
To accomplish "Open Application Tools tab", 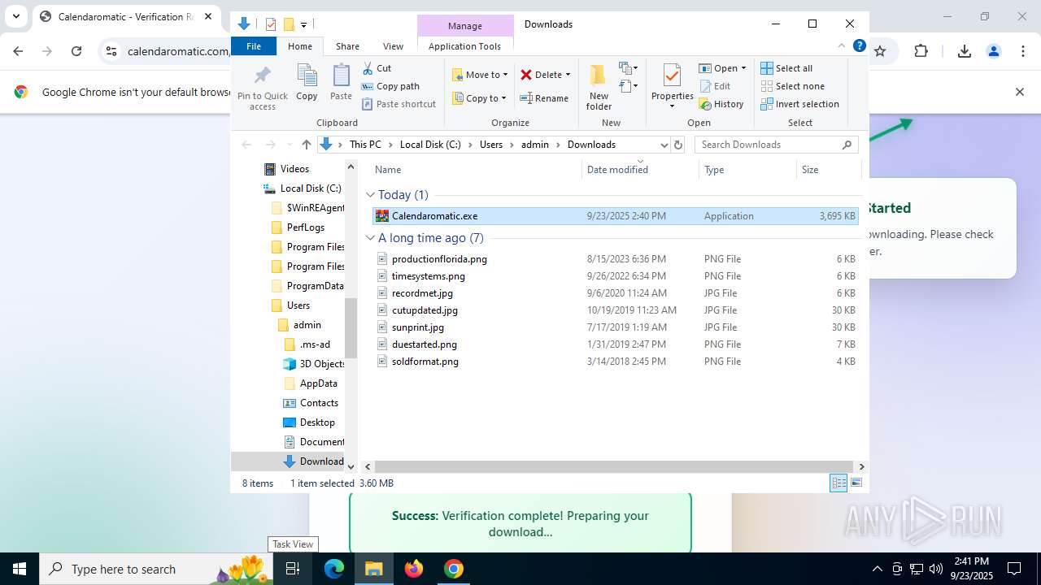I will (x=464, y=46).
